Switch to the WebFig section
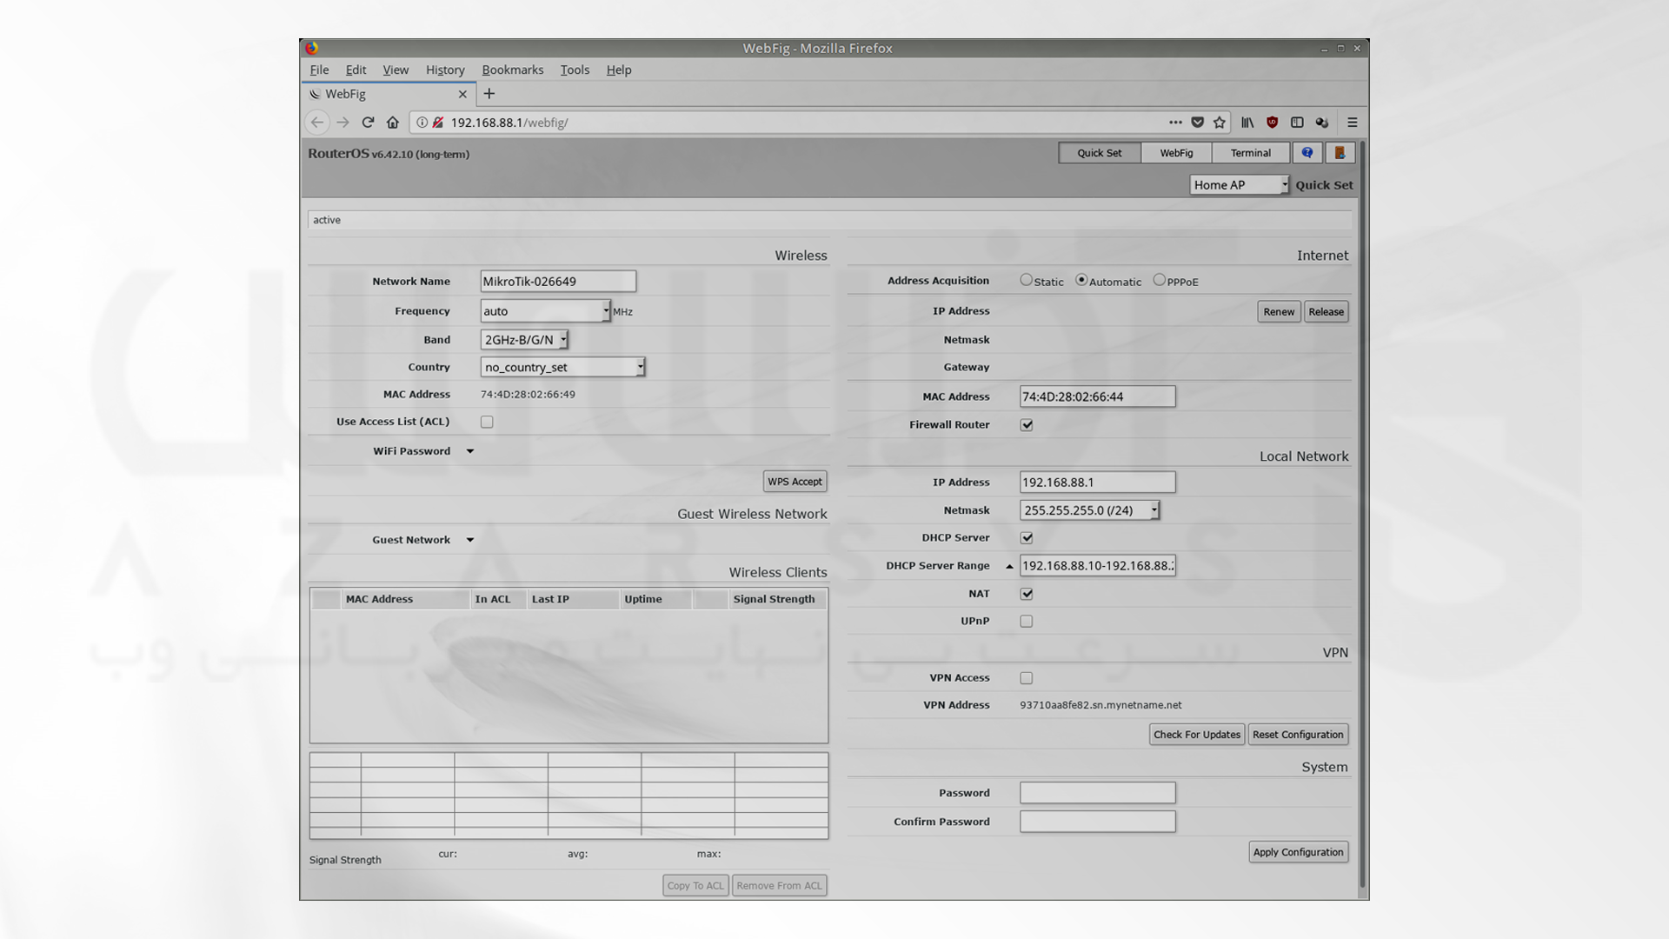The image size is (1669, 939). 1176,153
